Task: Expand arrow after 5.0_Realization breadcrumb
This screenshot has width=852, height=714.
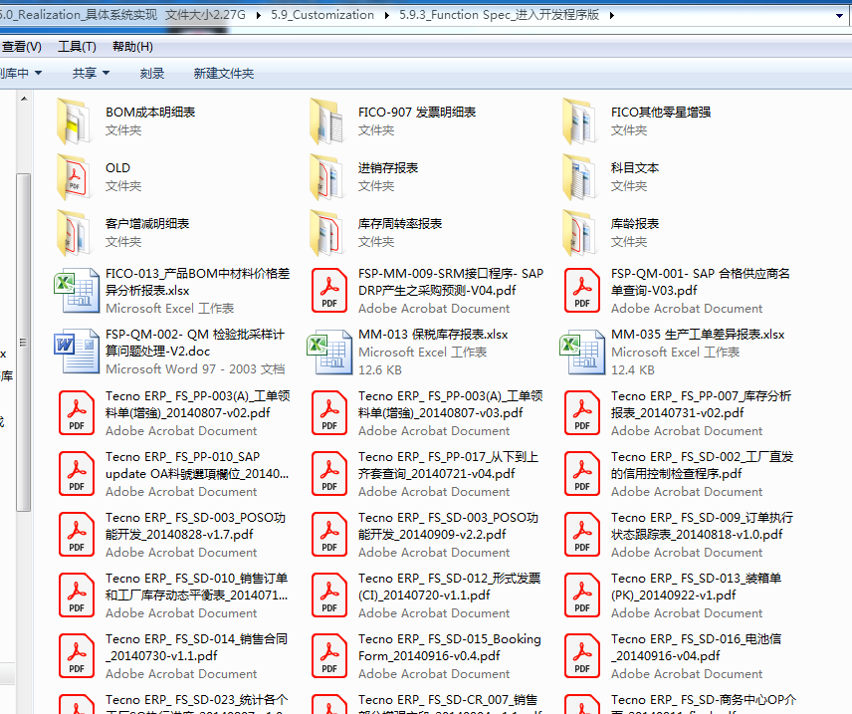Action: (259, 15)
